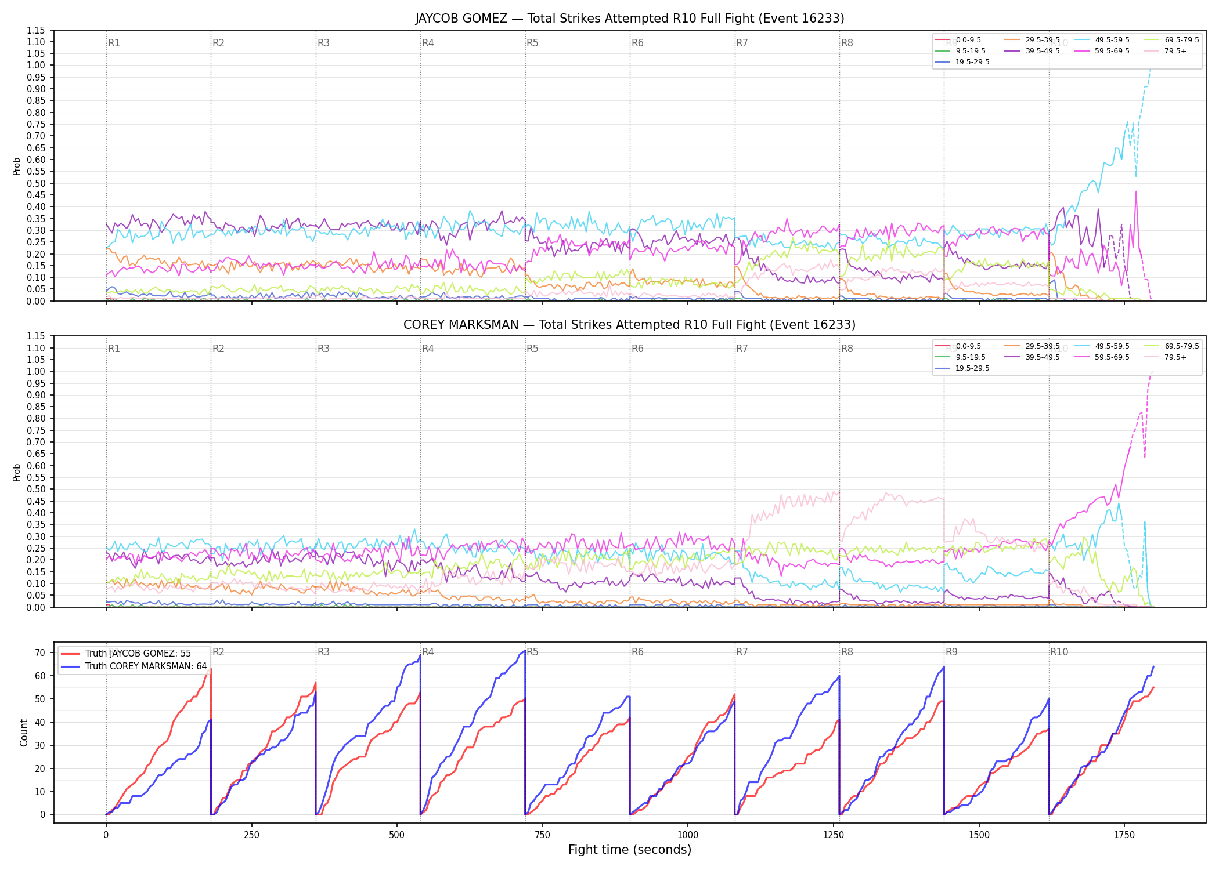The width and height of the screenshot is (1219, 870).
Task: Click the R4 round marker in Gomez chart
Action: pyautogui.click(x=428, y=43)
